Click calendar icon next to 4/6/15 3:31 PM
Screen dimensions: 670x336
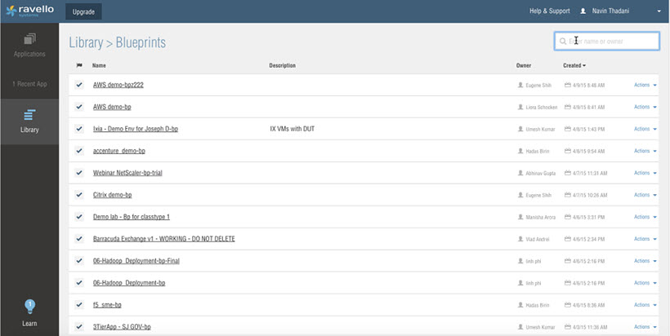pos(568,217)
